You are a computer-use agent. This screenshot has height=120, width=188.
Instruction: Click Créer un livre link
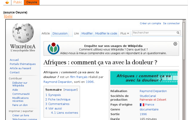click(21, 116)
